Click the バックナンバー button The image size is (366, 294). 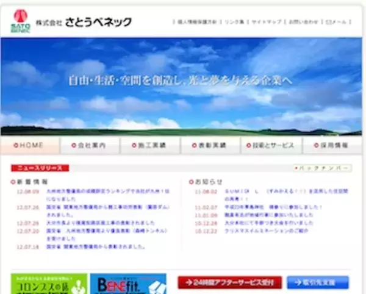tap(323, 168)
